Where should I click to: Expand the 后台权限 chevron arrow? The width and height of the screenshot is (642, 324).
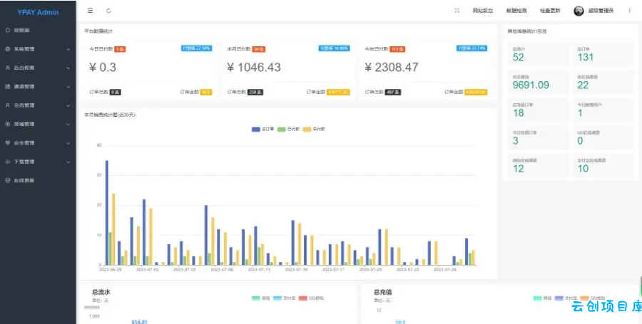(x=68, y=68)
